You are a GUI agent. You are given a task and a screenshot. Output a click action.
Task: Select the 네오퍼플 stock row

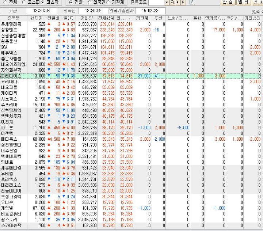(131, 87)
